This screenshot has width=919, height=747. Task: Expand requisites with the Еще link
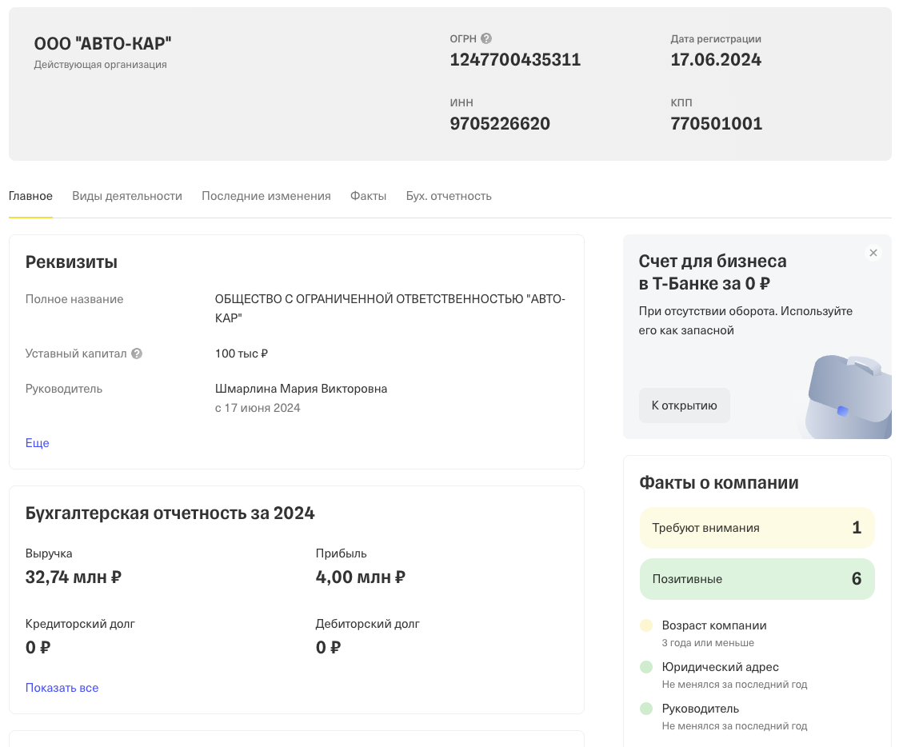pos(37,443)
